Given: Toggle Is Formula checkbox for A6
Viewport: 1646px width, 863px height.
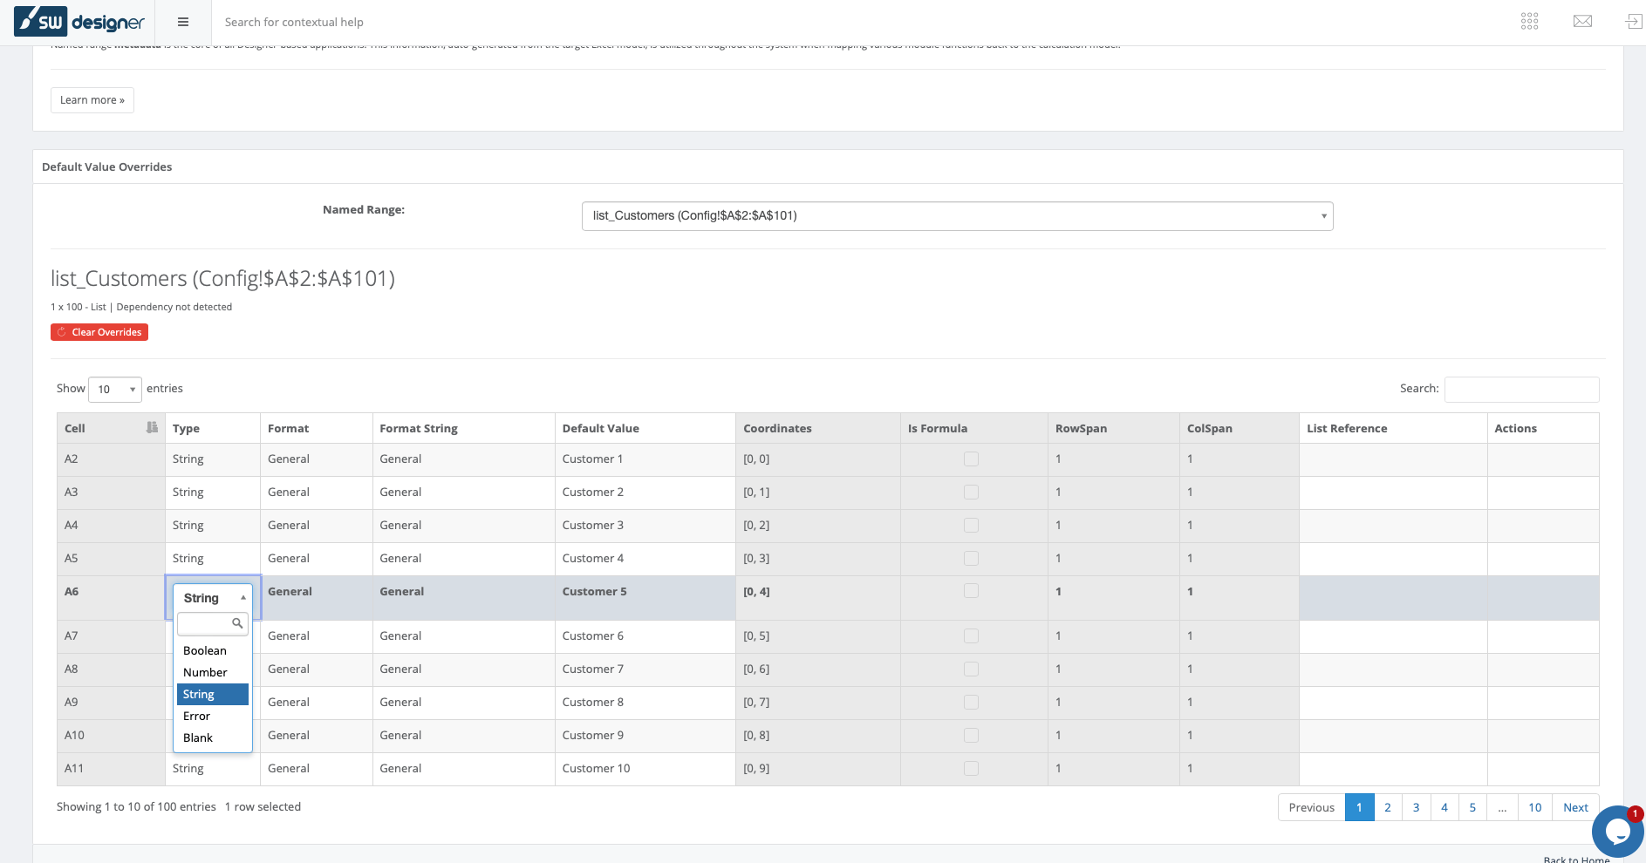Looking at the screenshot, I should click(971, 591).
